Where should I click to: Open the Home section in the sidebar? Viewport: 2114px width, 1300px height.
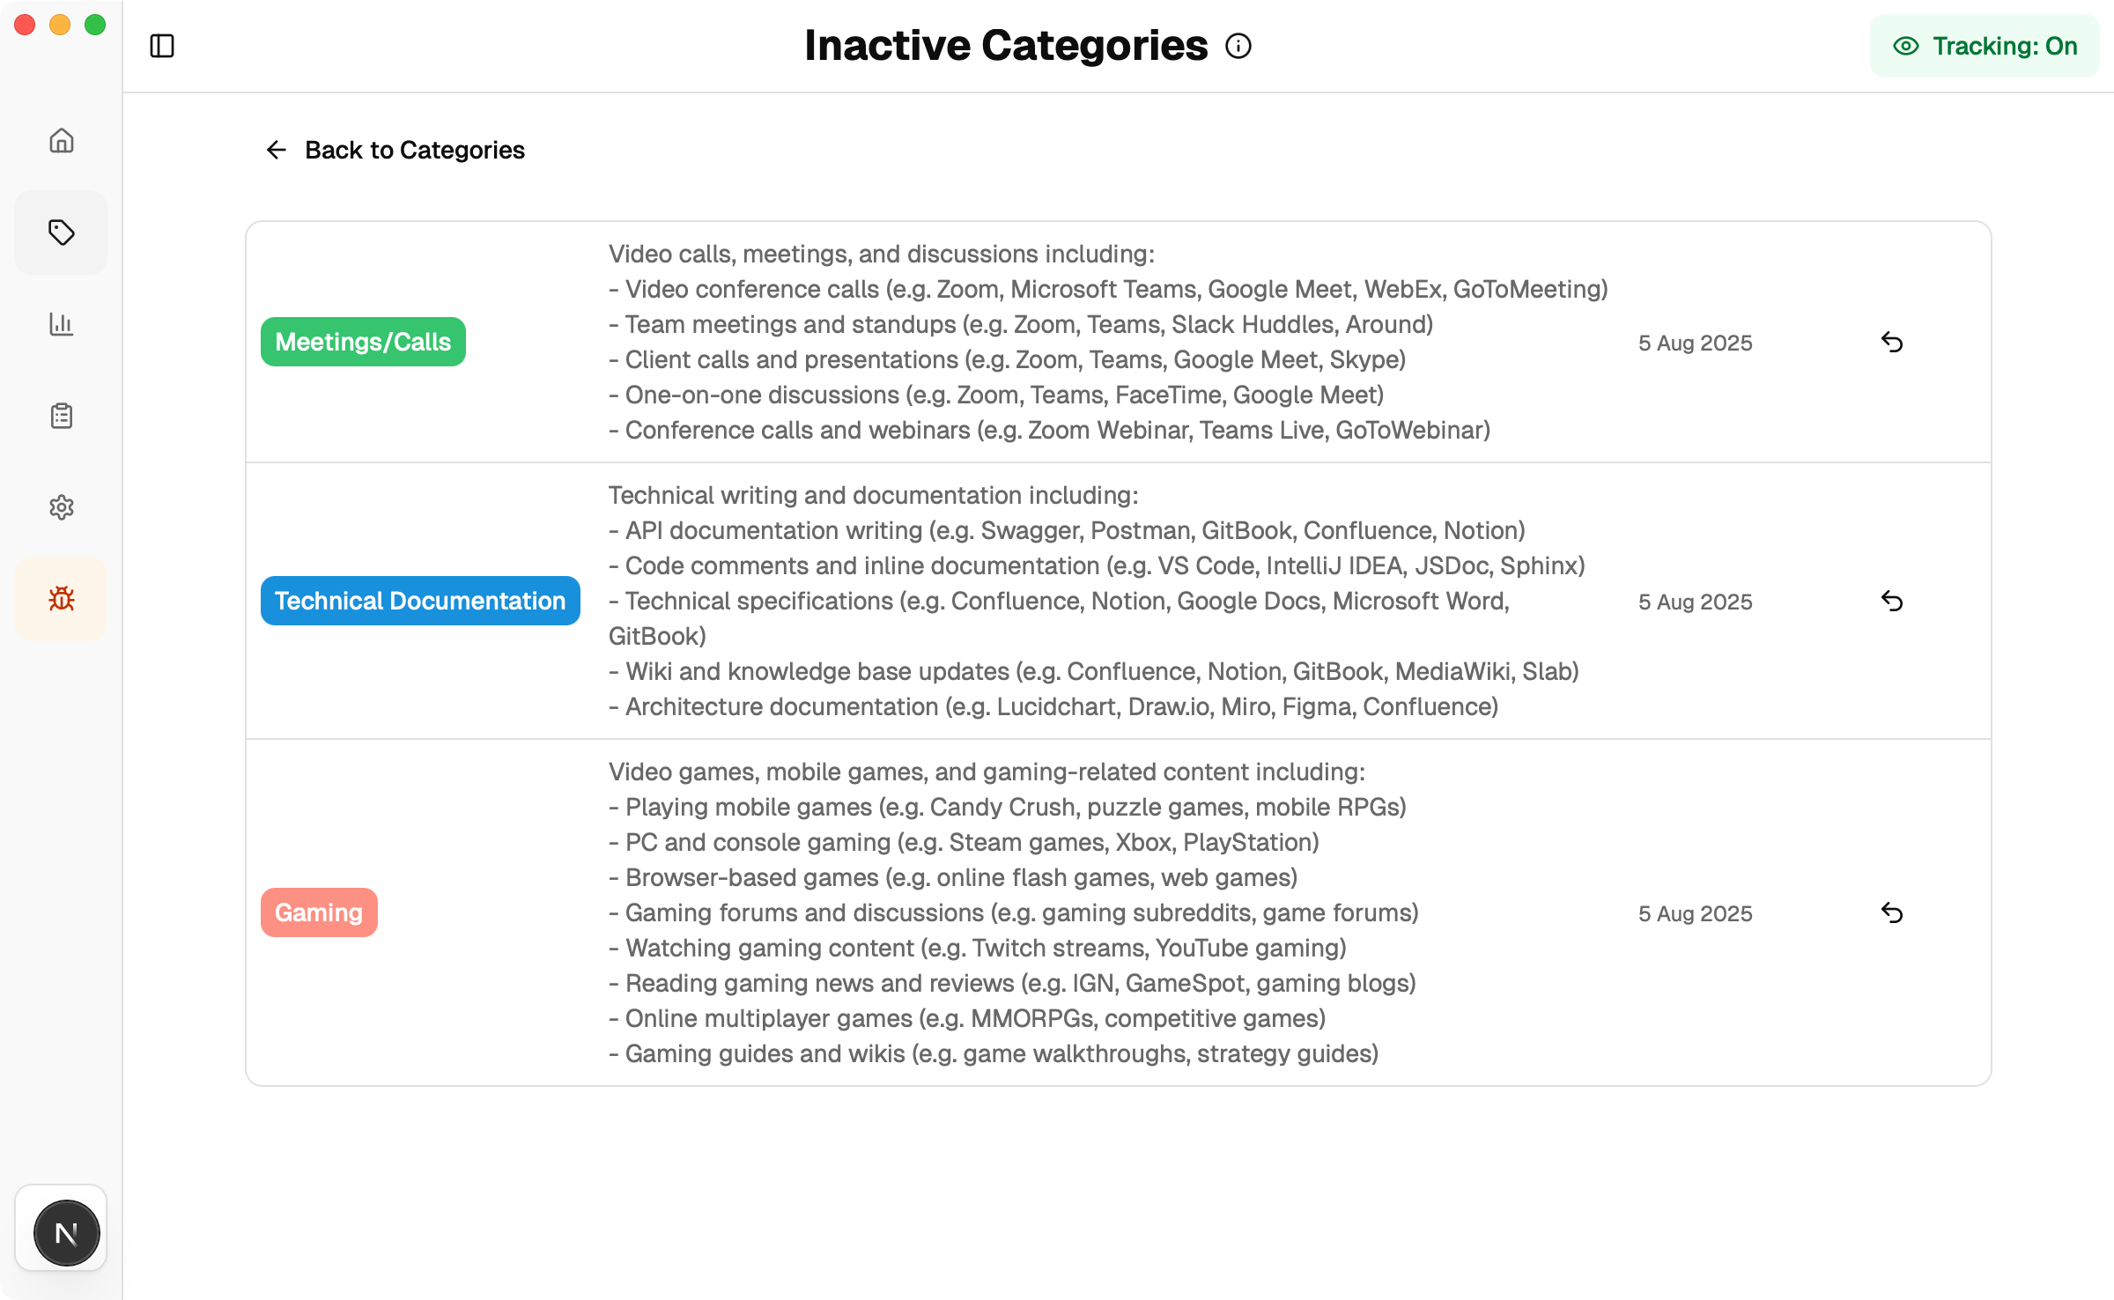pos(61,140)
